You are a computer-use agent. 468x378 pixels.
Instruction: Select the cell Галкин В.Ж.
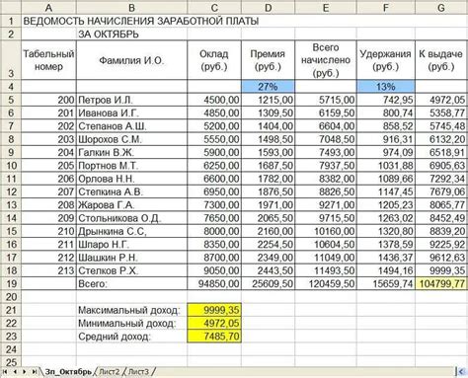point(131,152)
